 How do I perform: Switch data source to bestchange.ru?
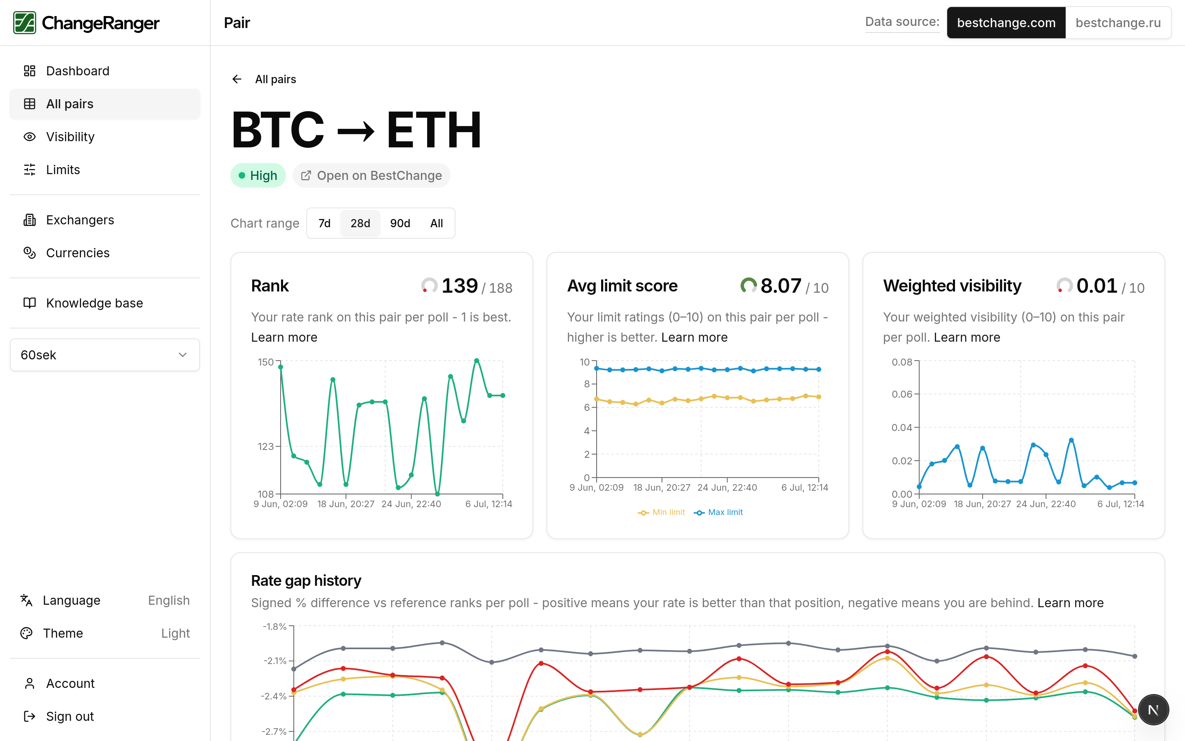(x=1118, y=23)
